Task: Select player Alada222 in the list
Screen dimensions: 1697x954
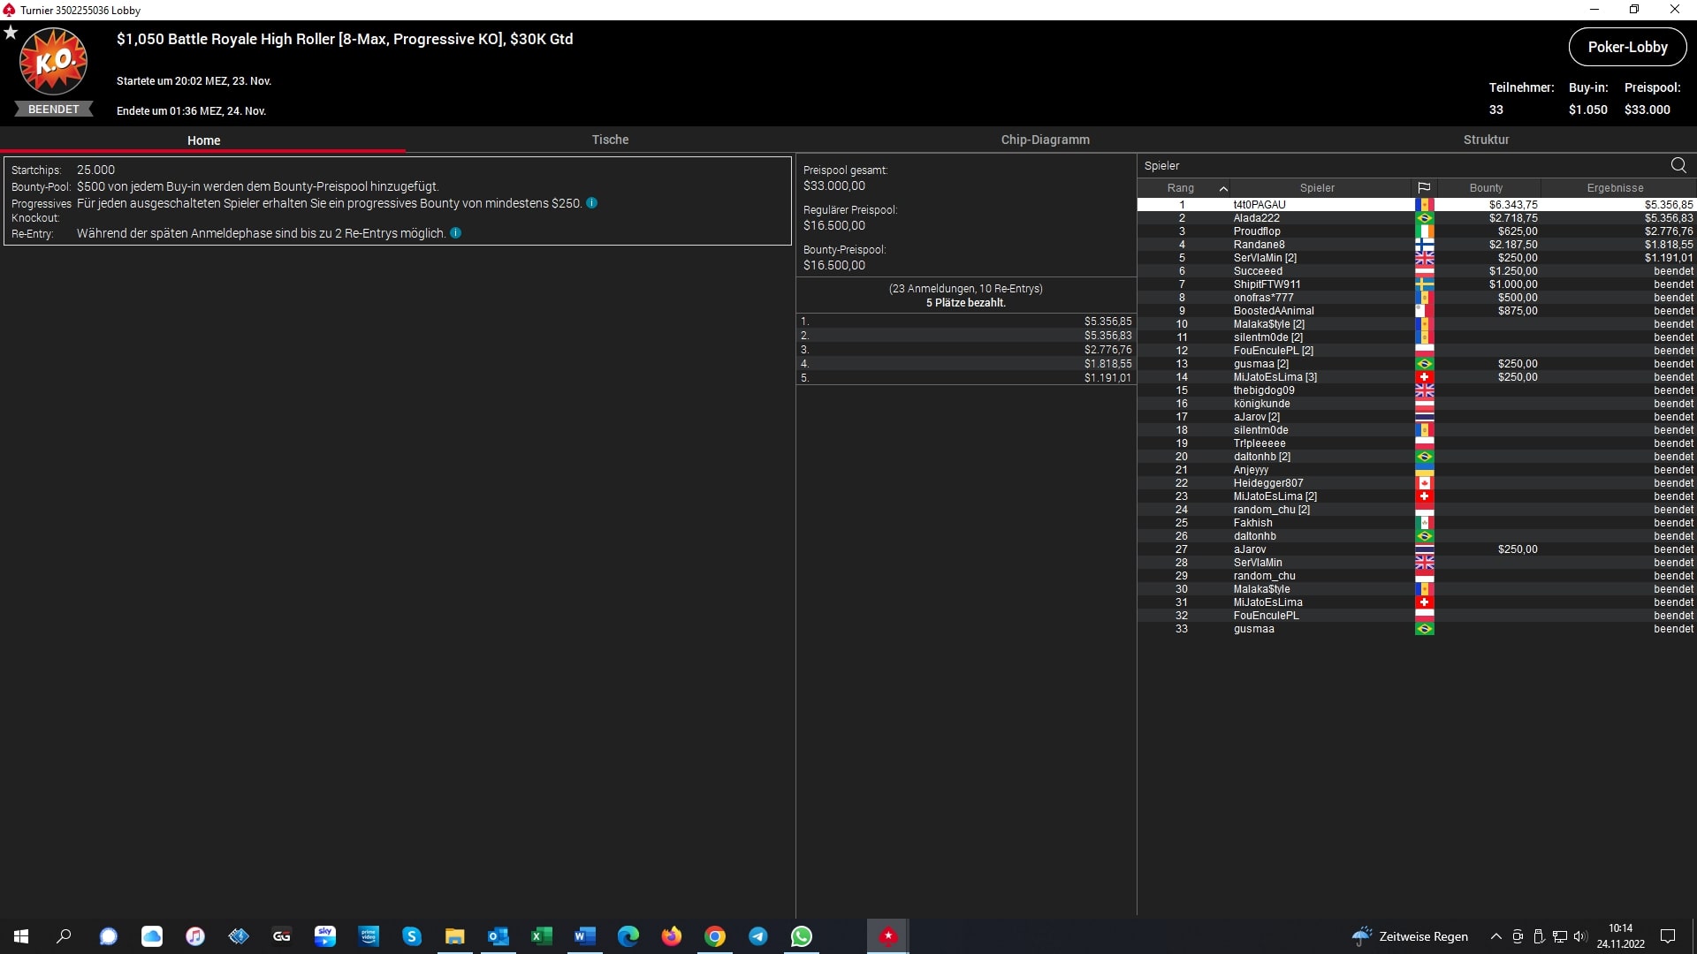Action: (x=1256, y=218)
